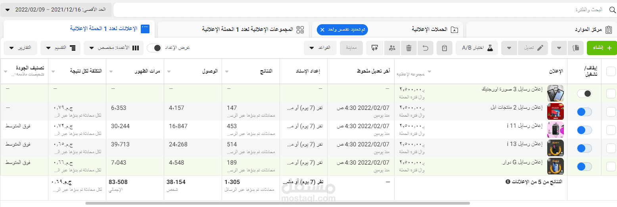Turn off ad إعلان رسايل G دوار

tap(584, 167)
